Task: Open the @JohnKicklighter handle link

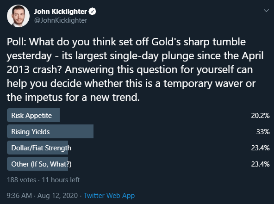Action: [x=61, y=20]
